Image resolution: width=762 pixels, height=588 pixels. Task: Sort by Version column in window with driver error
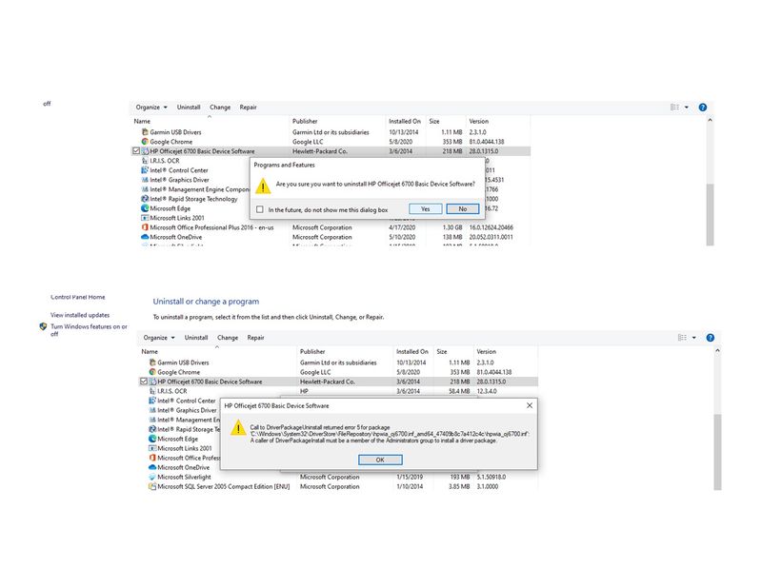[x=506, y=351]
